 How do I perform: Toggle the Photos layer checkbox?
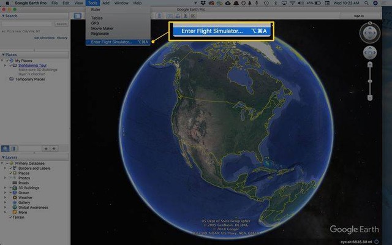click(x=10, y=178)
